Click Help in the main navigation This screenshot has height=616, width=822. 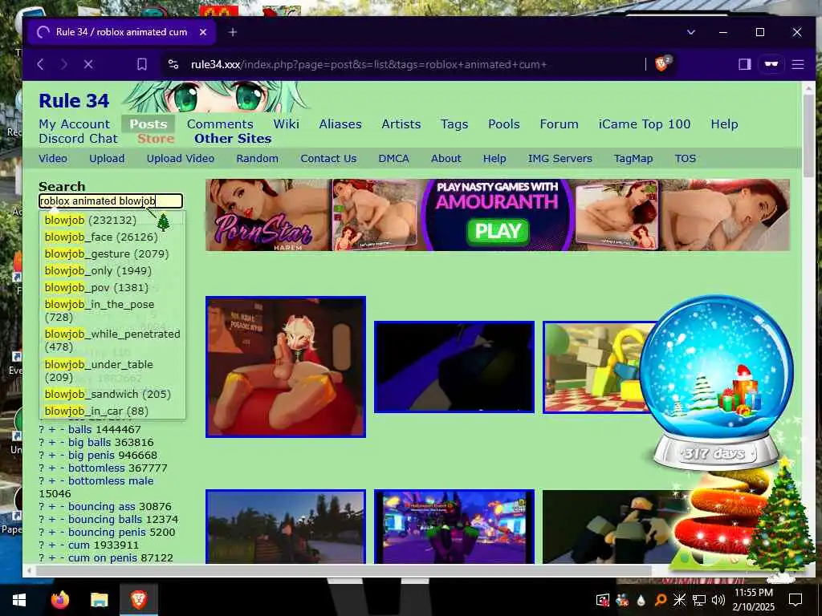(x=724, y=124)
